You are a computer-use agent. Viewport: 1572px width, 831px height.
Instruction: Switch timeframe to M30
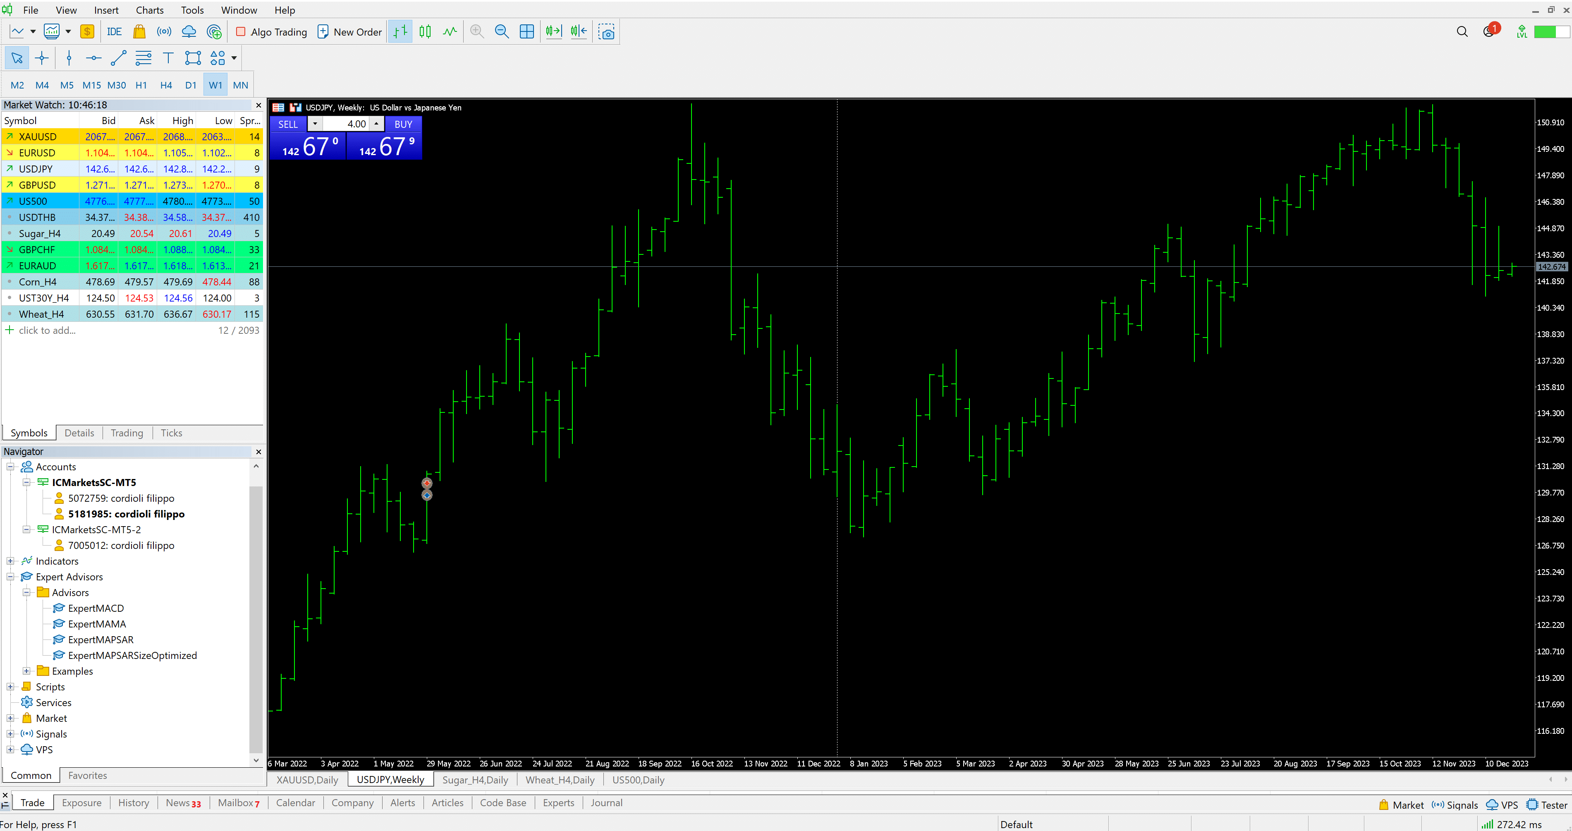117,85
